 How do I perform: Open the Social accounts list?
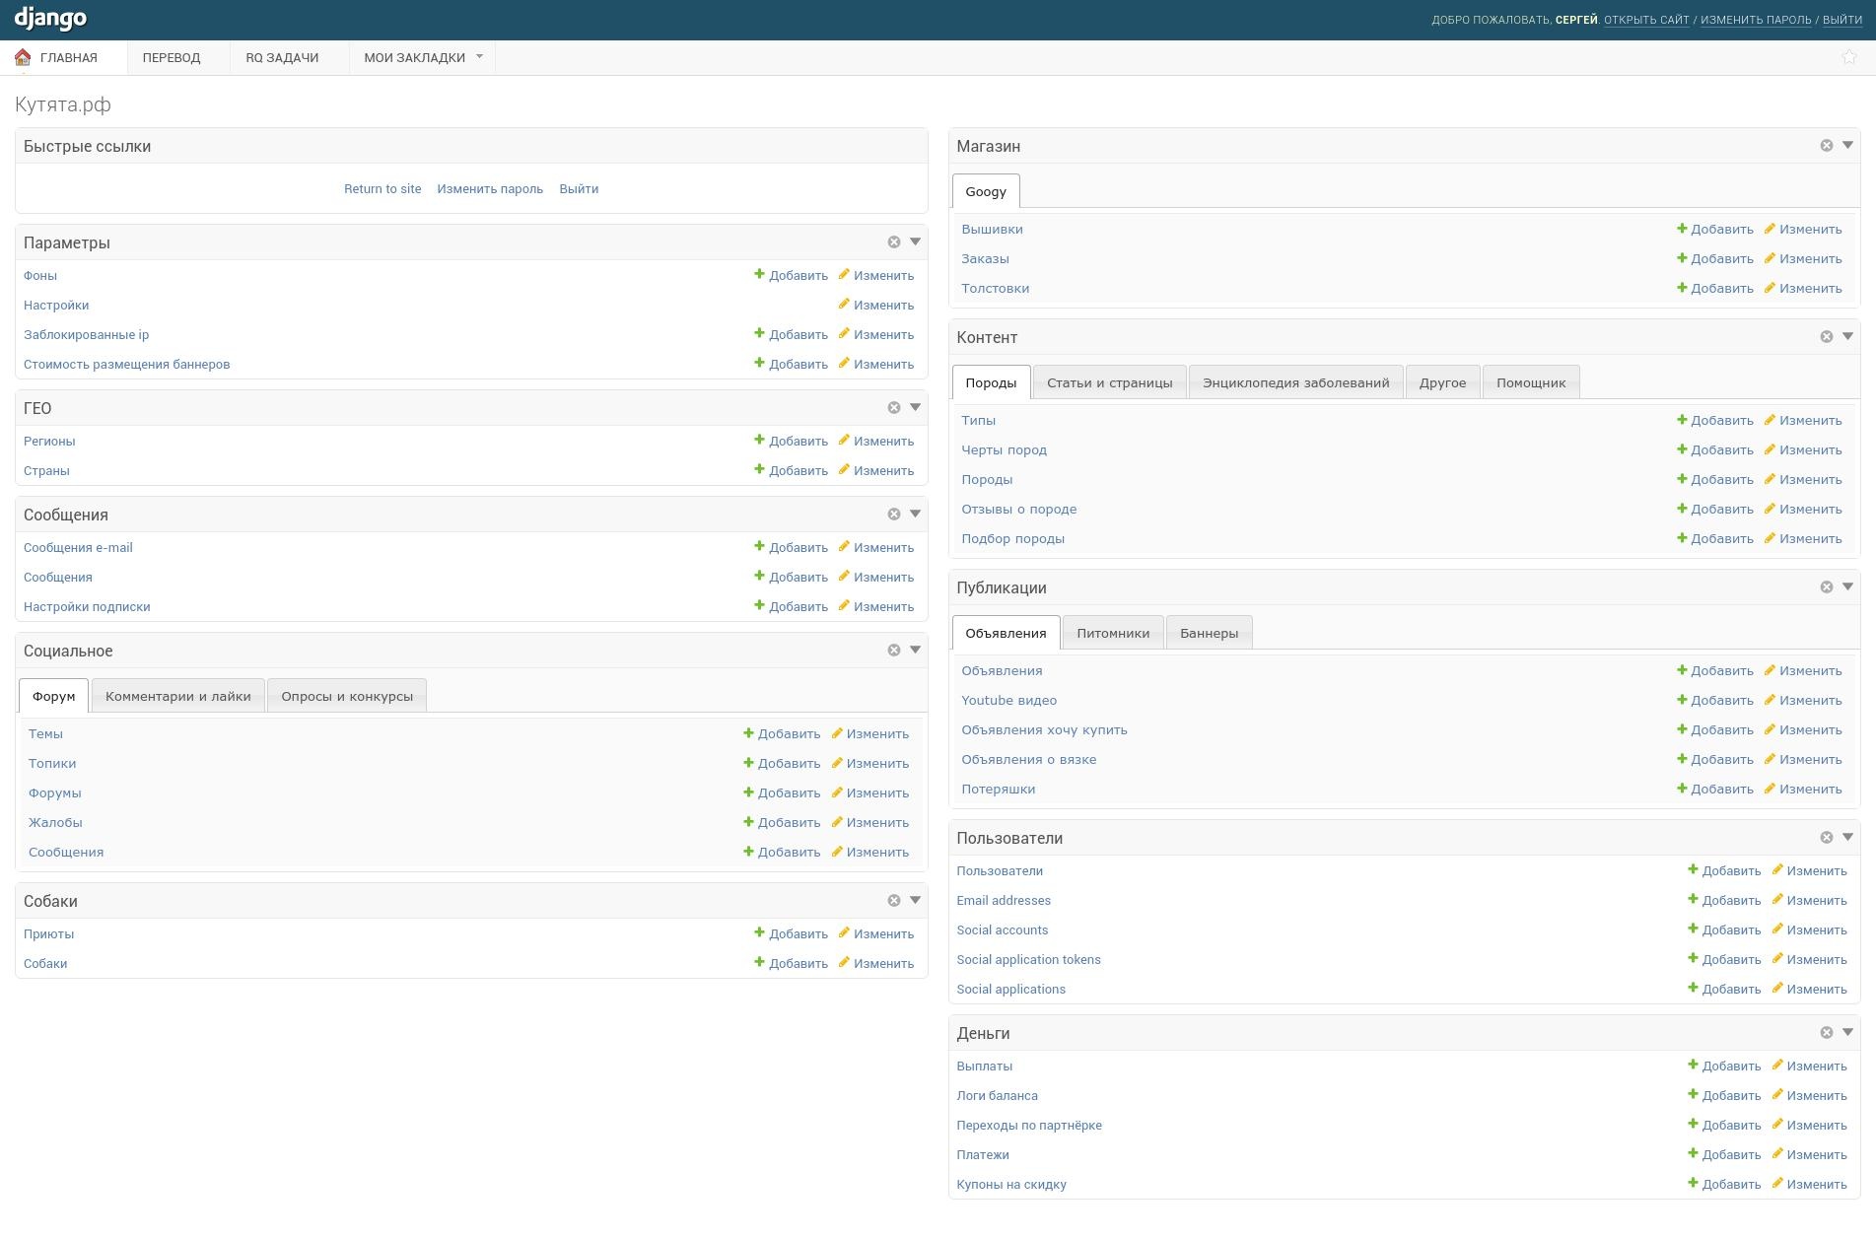(1002, 929)
